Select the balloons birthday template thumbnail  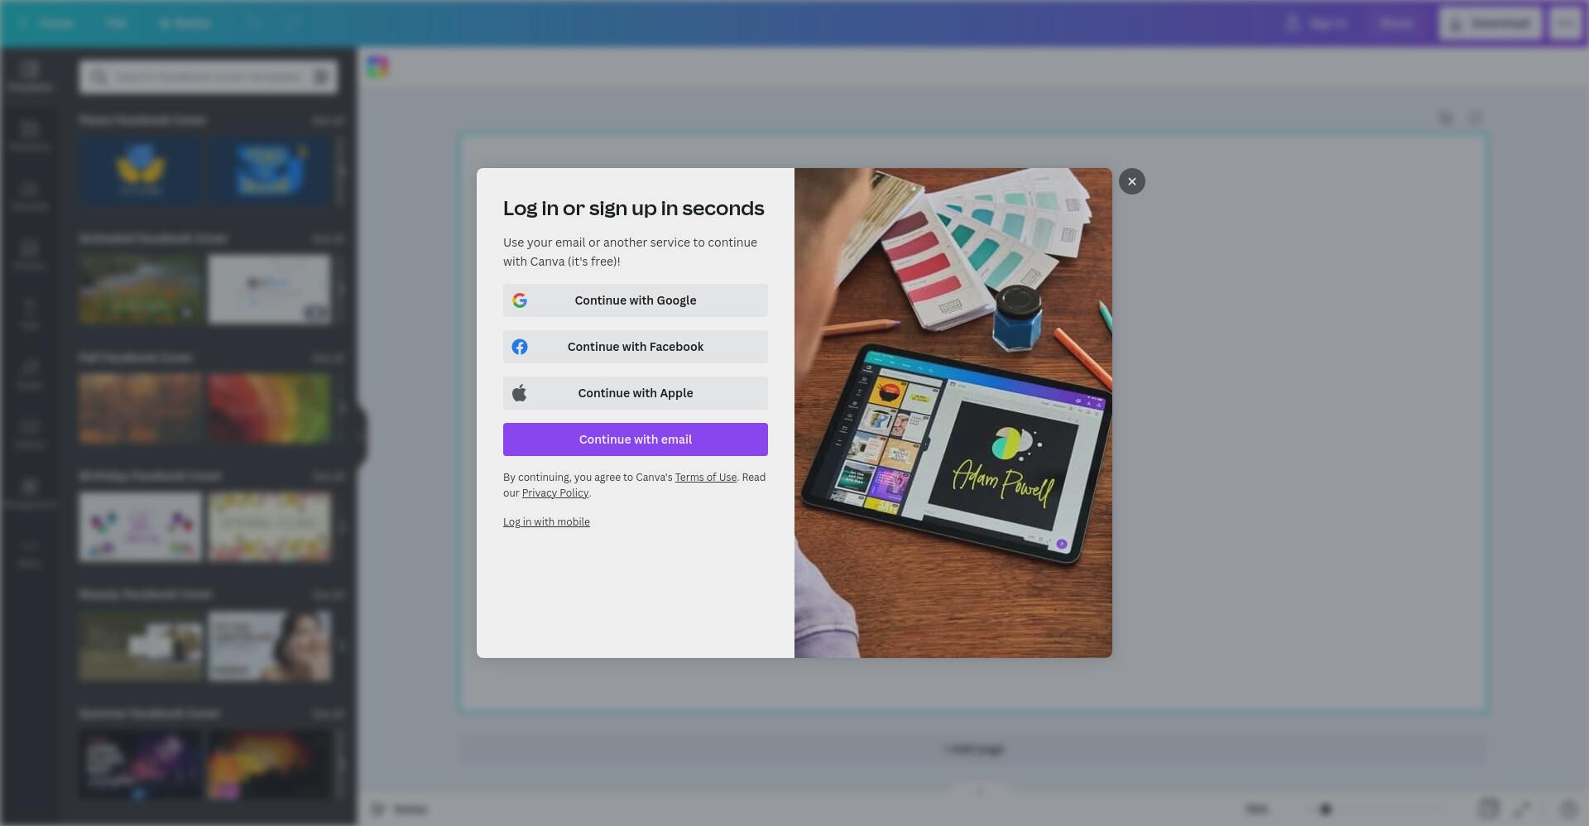tap(141, 526)
